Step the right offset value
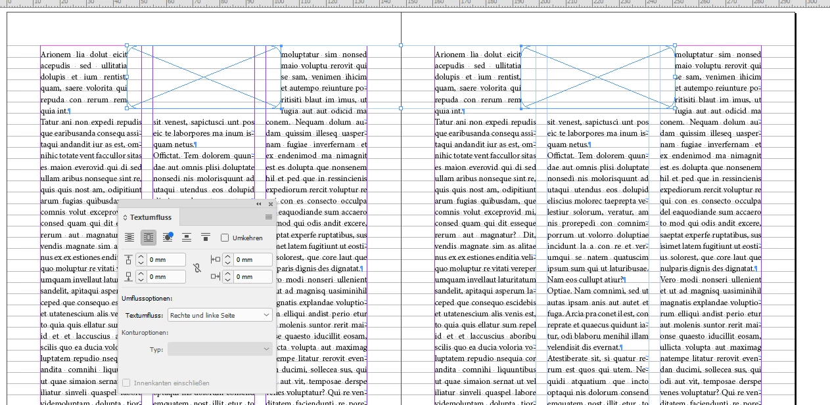The image size is (830, 405). pos(228,277)
